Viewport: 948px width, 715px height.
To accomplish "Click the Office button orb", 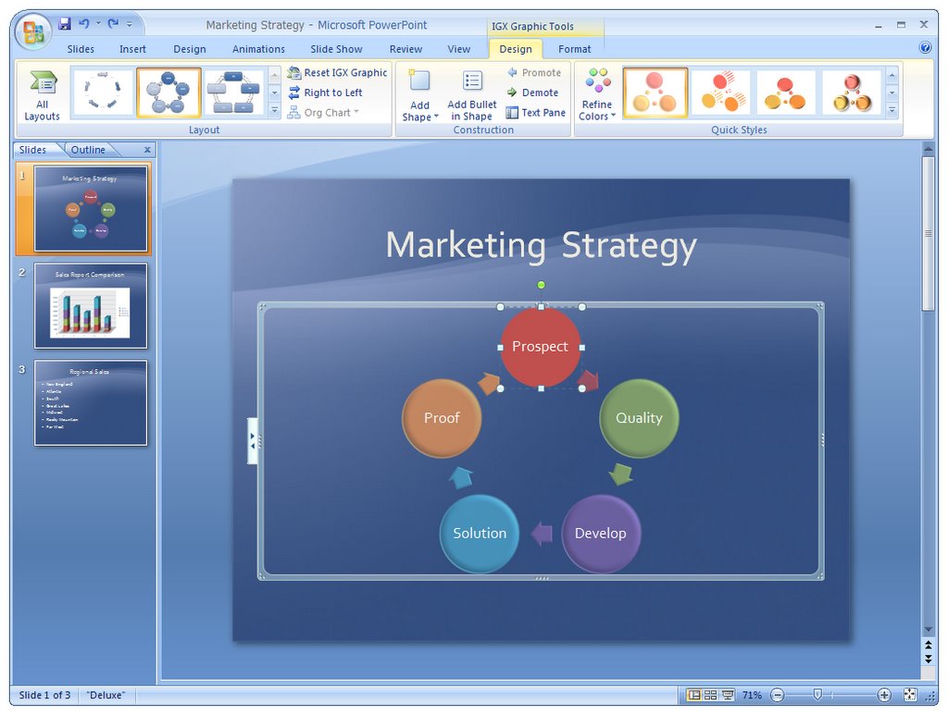I will 33,31.
